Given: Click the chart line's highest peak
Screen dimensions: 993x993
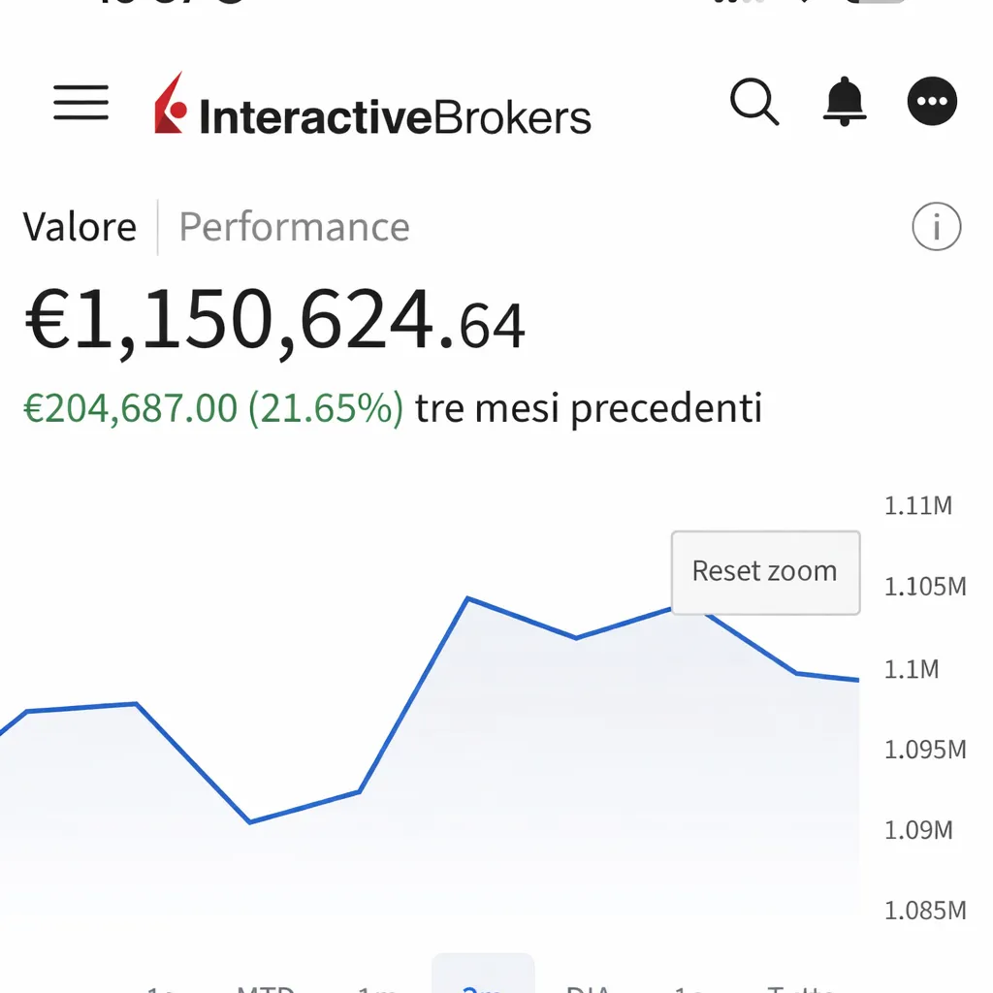Looking at the screenshot, I should pyautogui.click(x=468, y=598).
